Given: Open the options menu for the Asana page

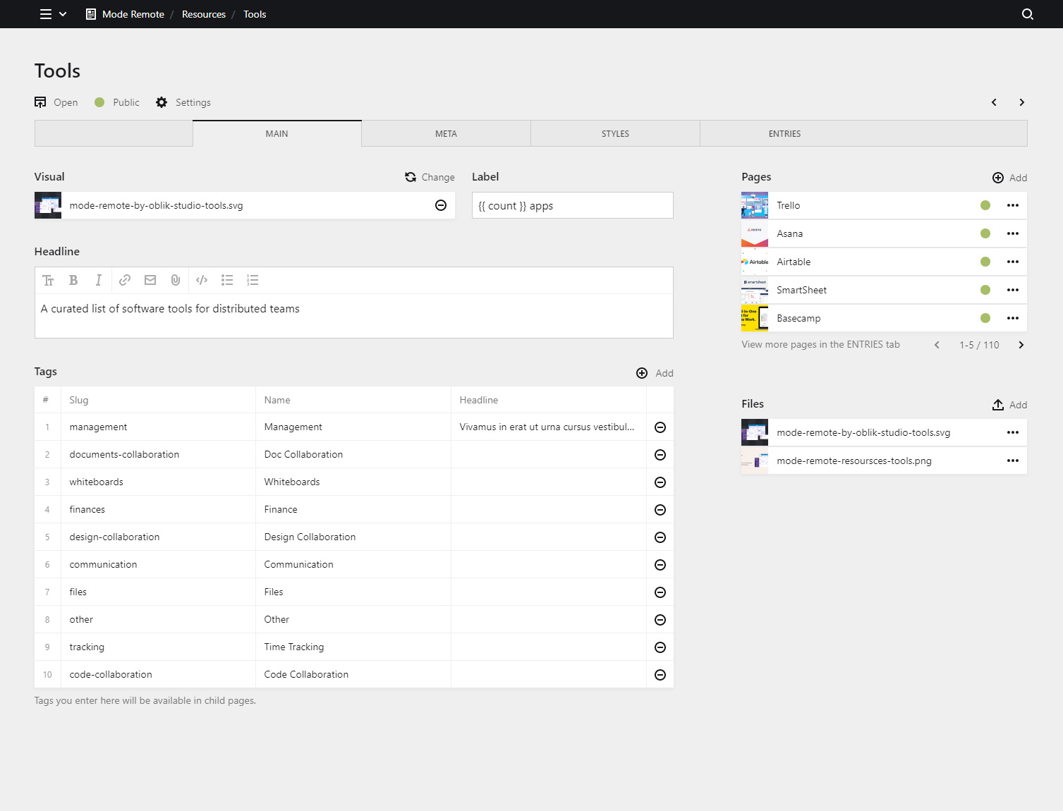Looking at the screenshot, I should click(x=1013, y=233).
